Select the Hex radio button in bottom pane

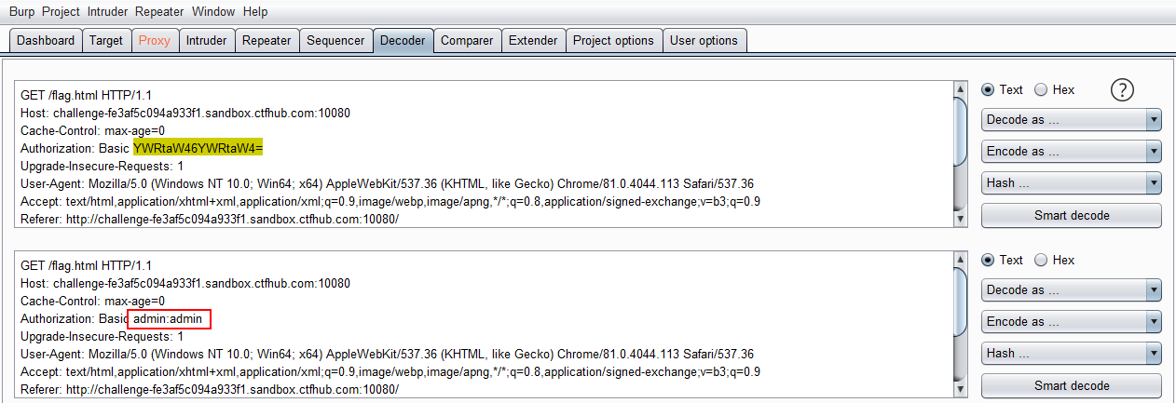click(x=1041, y=260)
